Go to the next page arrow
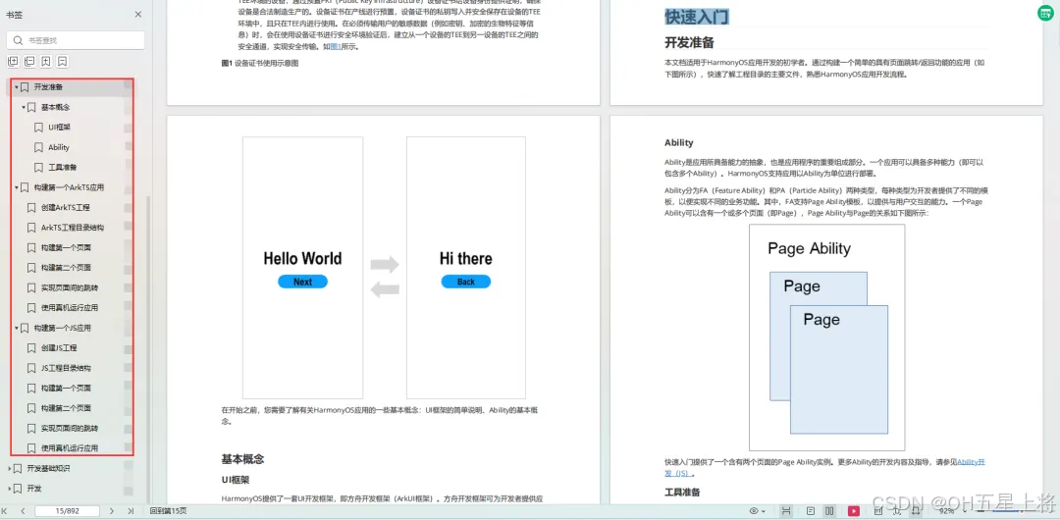 tap(112, 511)
